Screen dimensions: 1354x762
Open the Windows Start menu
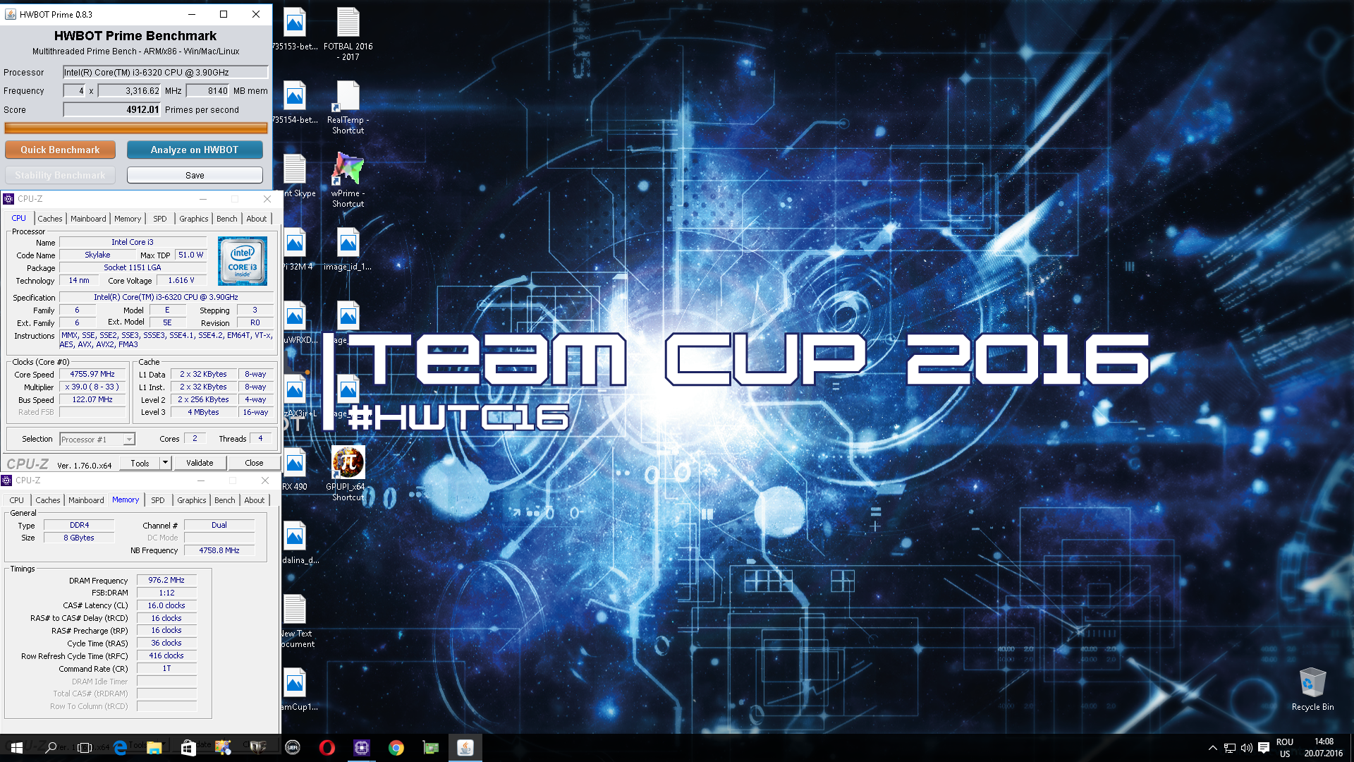[x=17, y=748]
